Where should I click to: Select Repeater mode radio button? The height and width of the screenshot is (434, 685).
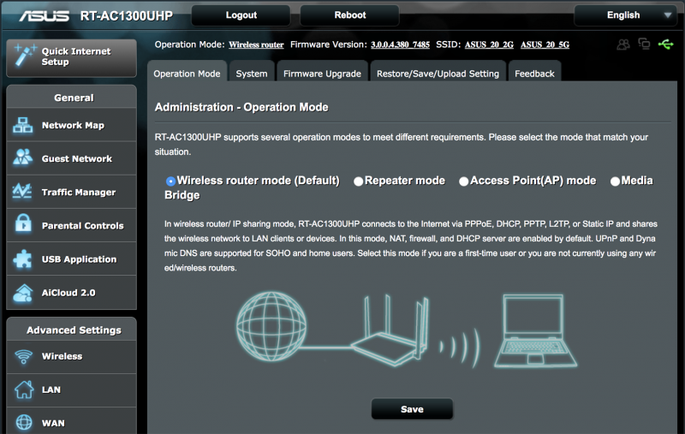(x=358, y=181)
